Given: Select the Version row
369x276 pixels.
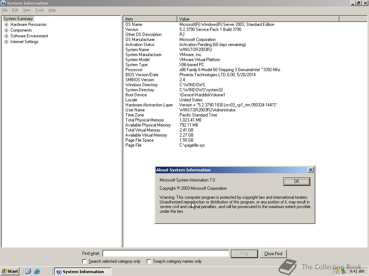Looking at the screenshot, I should (231, 29).
